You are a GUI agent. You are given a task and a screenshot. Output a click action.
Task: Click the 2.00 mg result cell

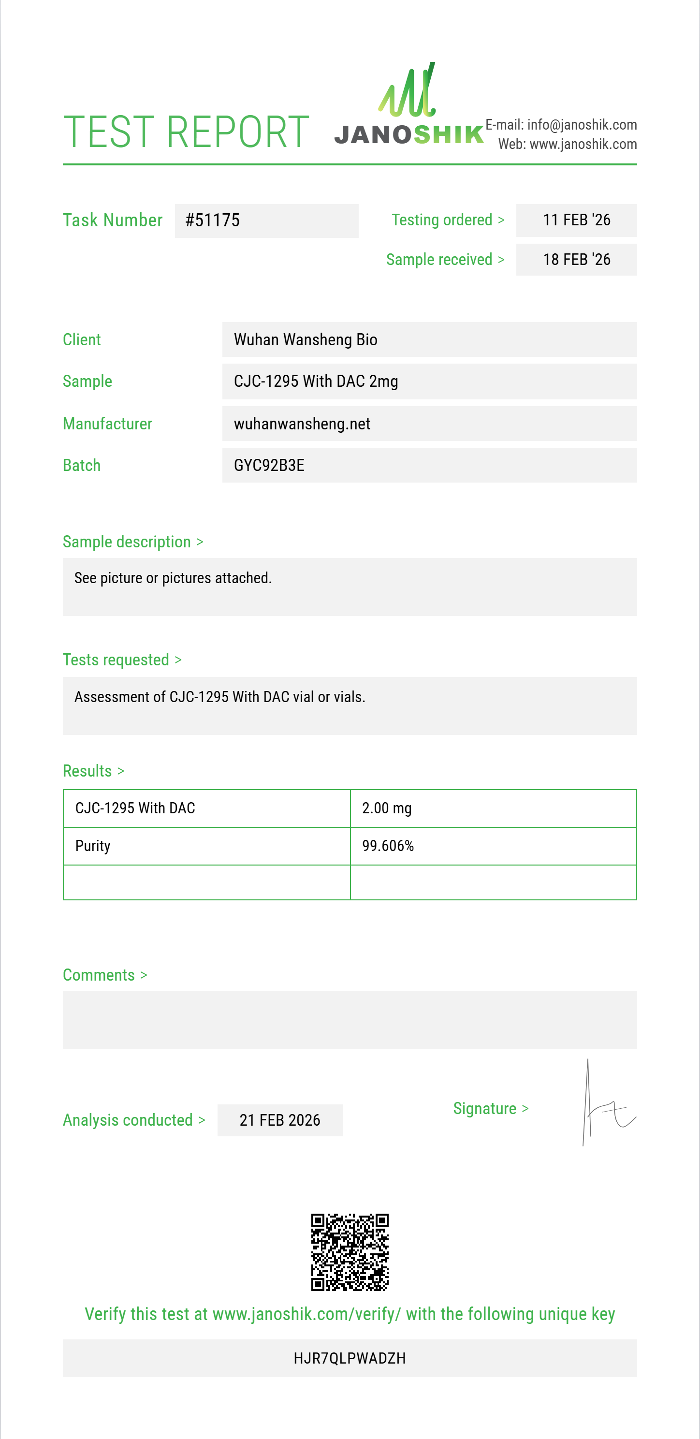493,808
